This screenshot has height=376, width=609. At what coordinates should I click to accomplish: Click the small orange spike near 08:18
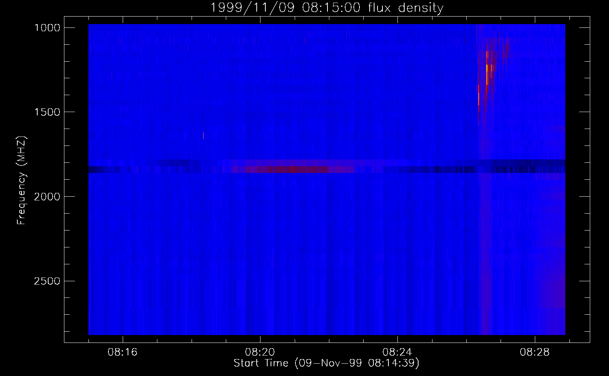tap(203, 136)
